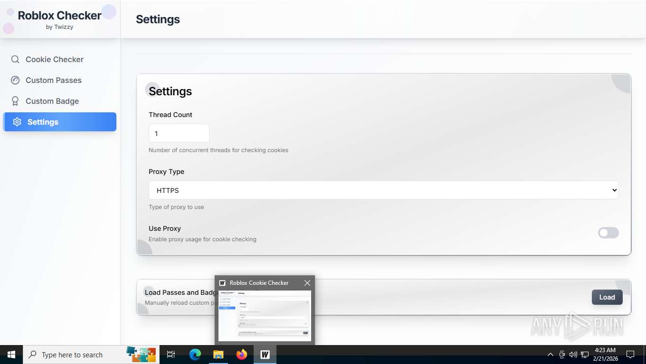Click the Use Proxy label
The width and height of the screenshot is (646, 364).
[165, 228]
